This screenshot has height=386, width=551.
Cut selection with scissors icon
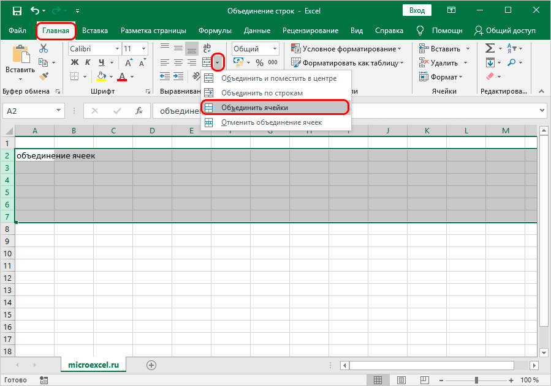click(x=44, y=48)
